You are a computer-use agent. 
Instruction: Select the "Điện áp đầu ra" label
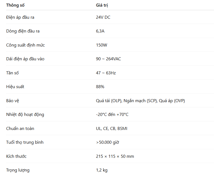click(20, 17)
